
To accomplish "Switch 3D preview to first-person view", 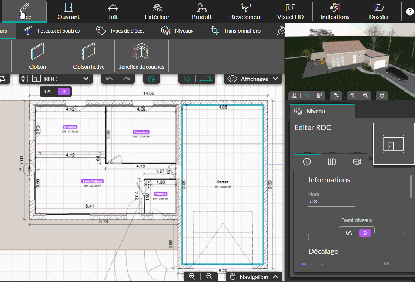I will 294,96.
